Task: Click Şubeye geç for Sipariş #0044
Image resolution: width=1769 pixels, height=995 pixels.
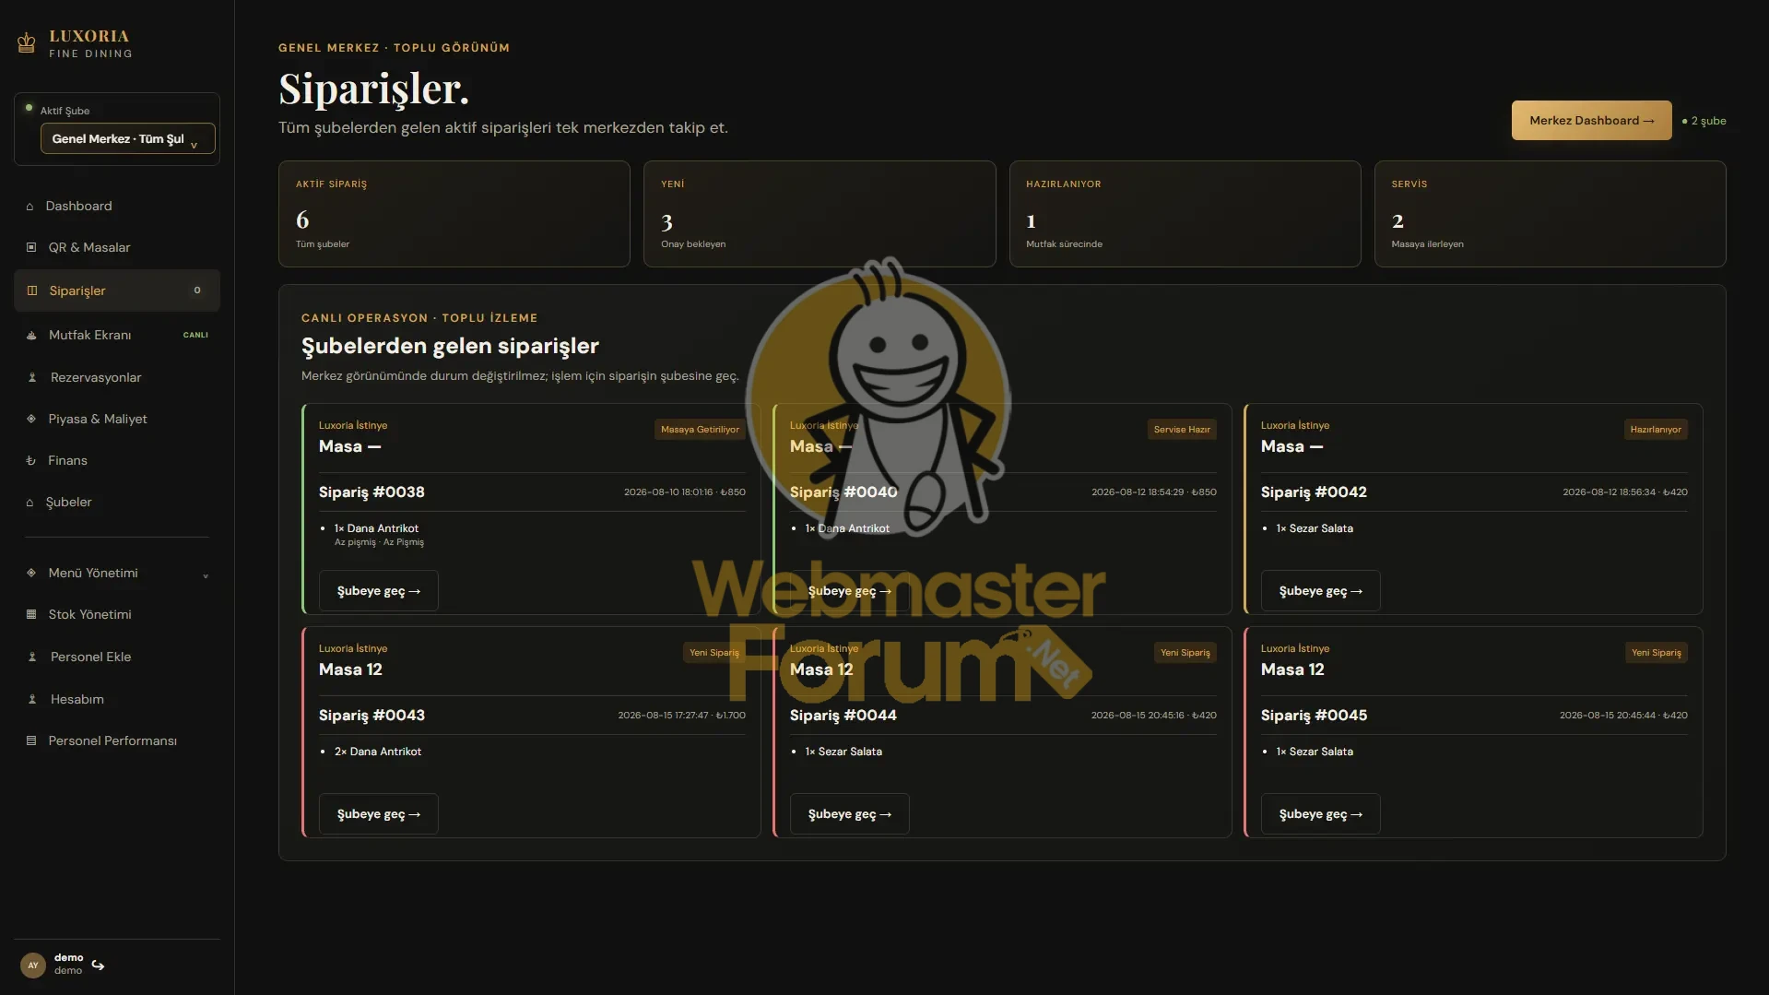Action: pyautogui.click(x=849, y=813)
